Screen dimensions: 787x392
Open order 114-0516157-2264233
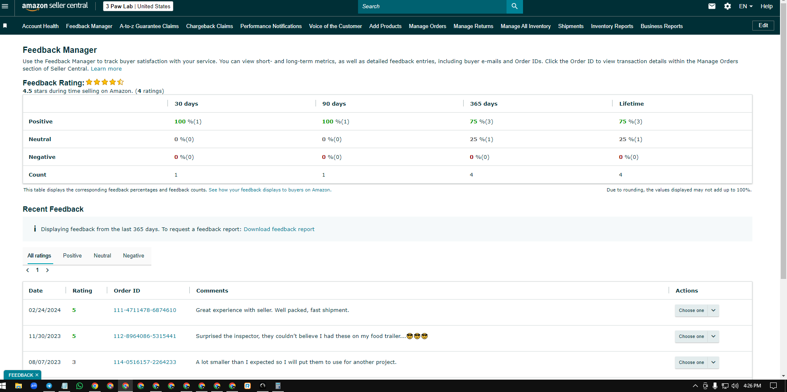point(145,362)
